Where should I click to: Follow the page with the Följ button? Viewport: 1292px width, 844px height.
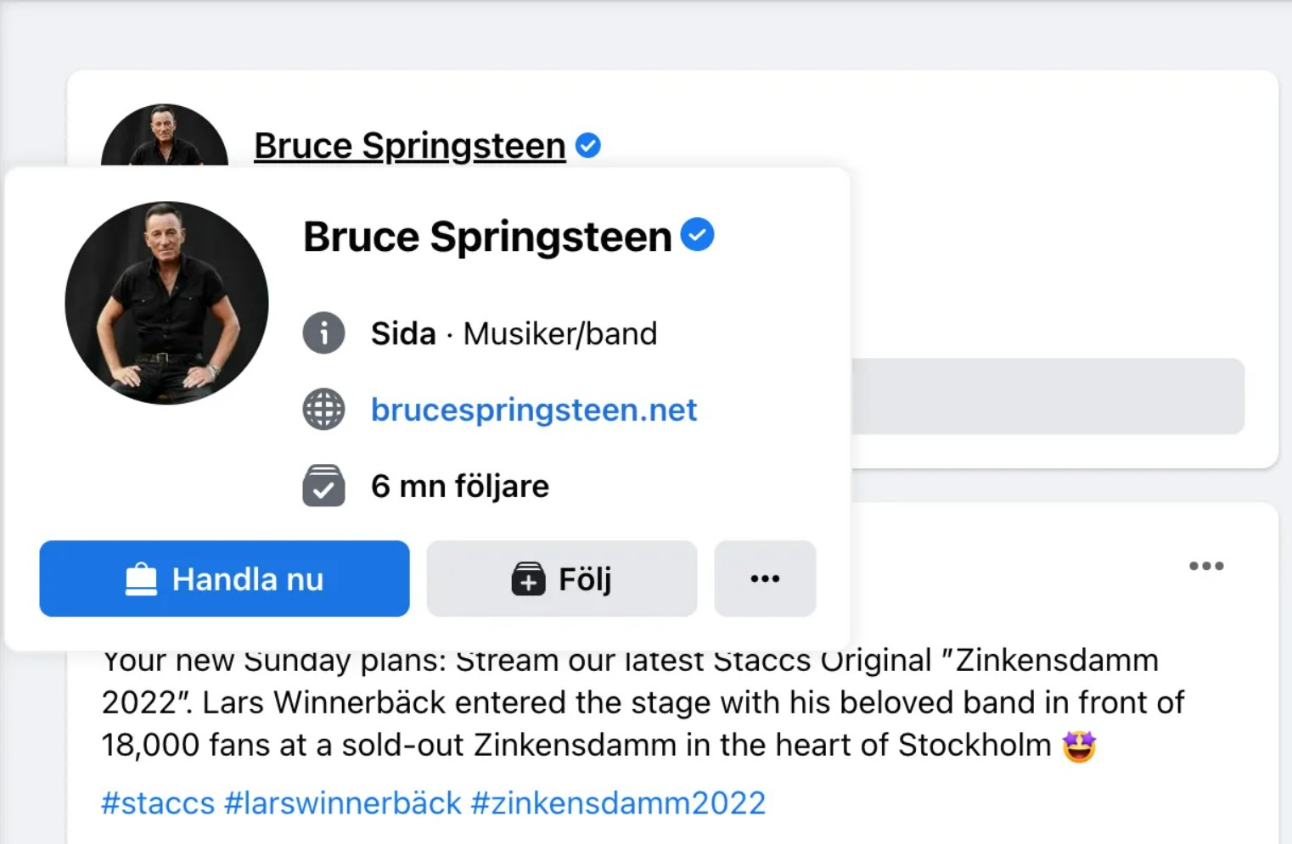(561, 579)
